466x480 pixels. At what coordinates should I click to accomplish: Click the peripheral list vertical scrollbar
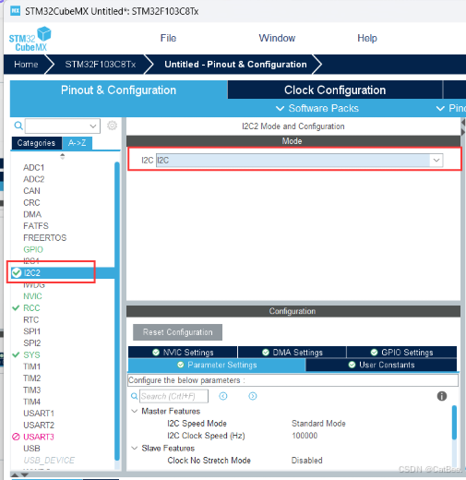pos(117,311)
